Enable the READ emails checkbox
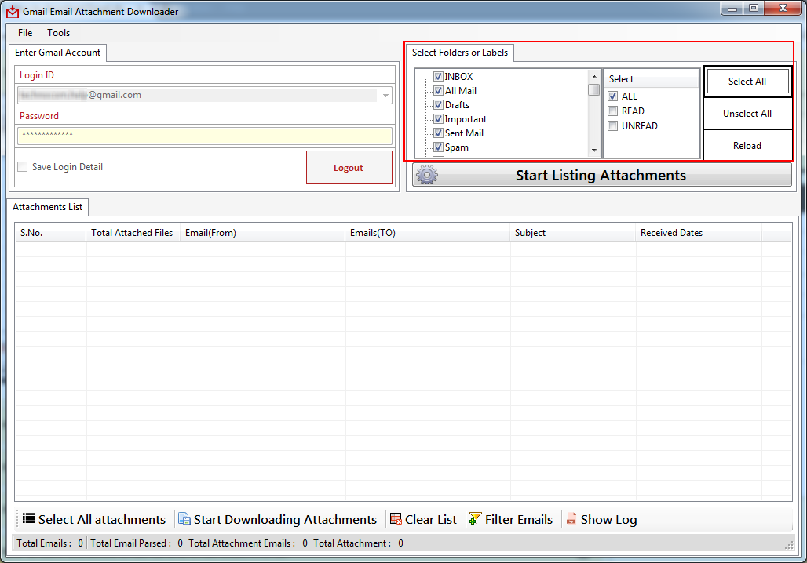This screenshot has height=563, width=807. coord(612,111)
